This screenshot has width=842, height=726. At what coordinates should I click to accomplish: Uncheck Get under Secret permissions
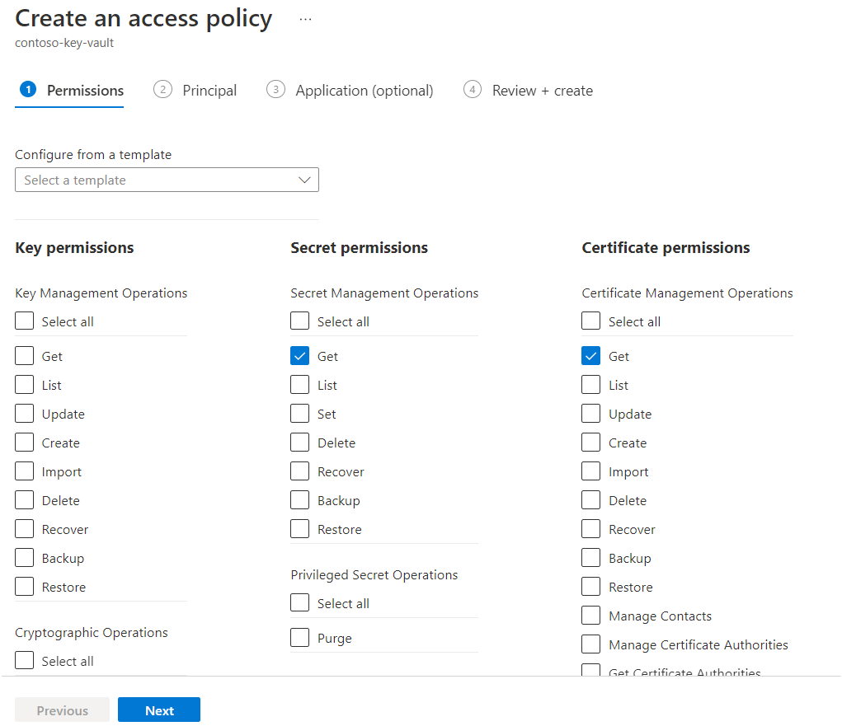(x=300, y=356)
